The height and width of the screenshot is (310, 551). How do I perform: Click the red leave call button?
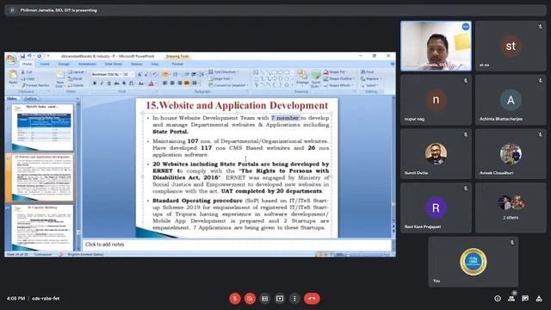click(x=312, y=299)
